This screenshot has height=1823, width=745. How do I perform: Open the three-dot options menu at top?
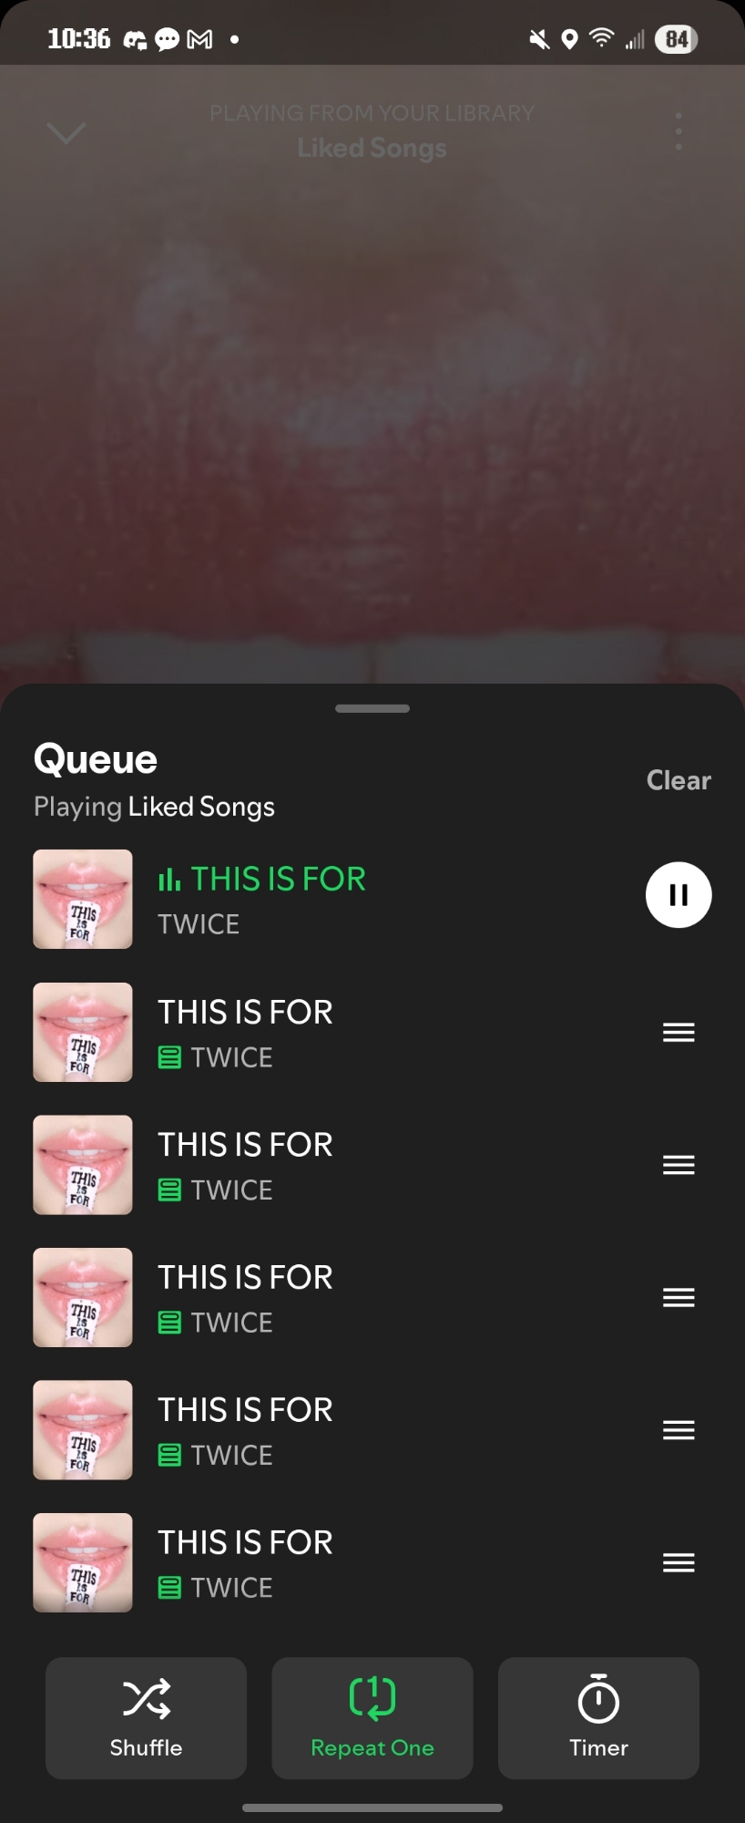pos(679,132)
